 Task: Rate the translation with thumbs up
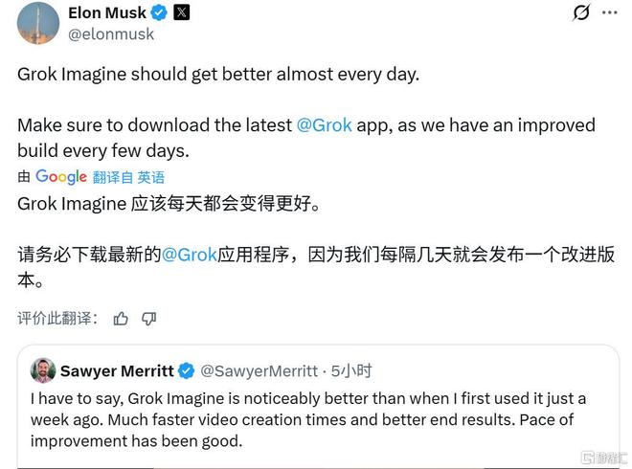coord(121,319)
